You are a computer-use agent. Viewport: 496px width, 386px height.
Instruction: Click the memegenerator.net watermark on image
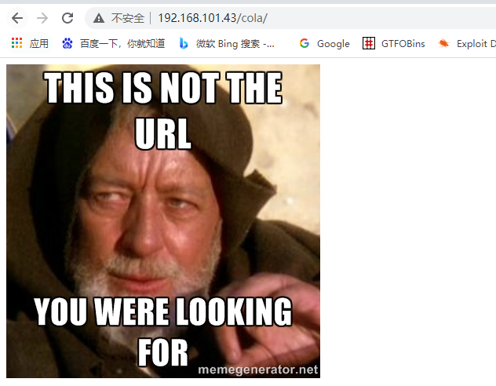pos(257,370)
